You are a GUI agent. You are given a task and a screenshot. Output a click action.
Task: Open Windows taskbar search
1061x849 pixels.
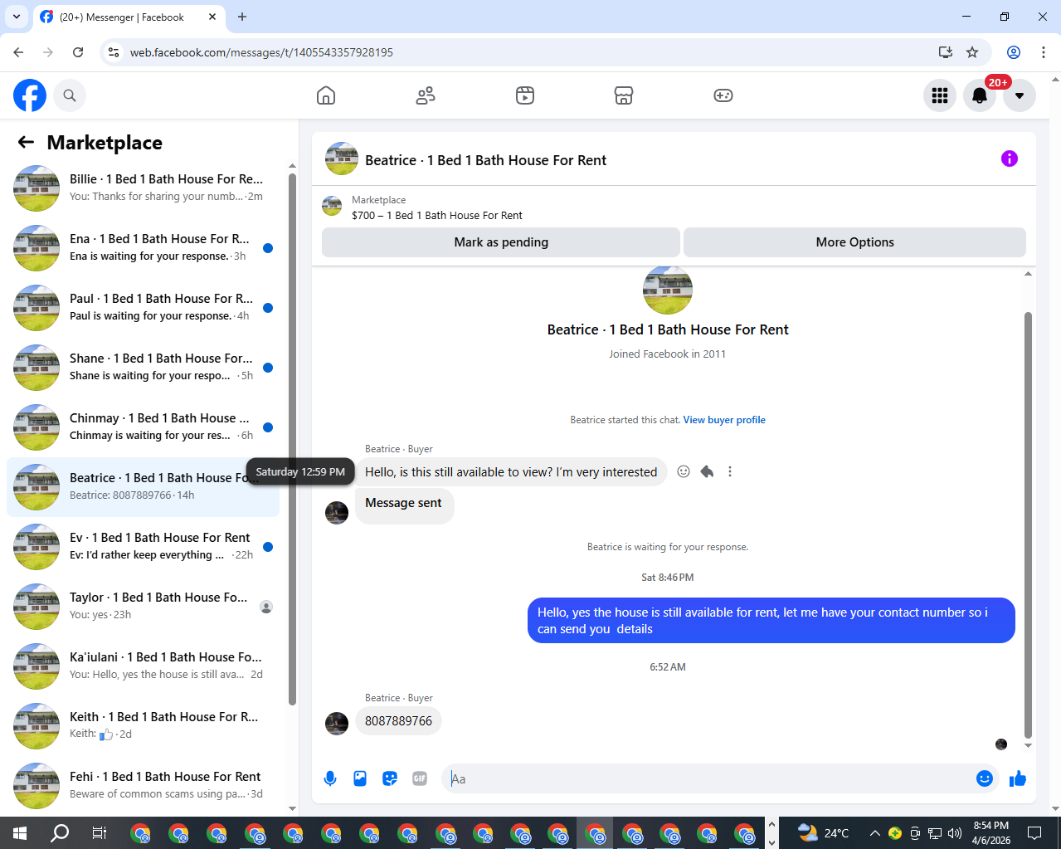click(x=60, y=832)
